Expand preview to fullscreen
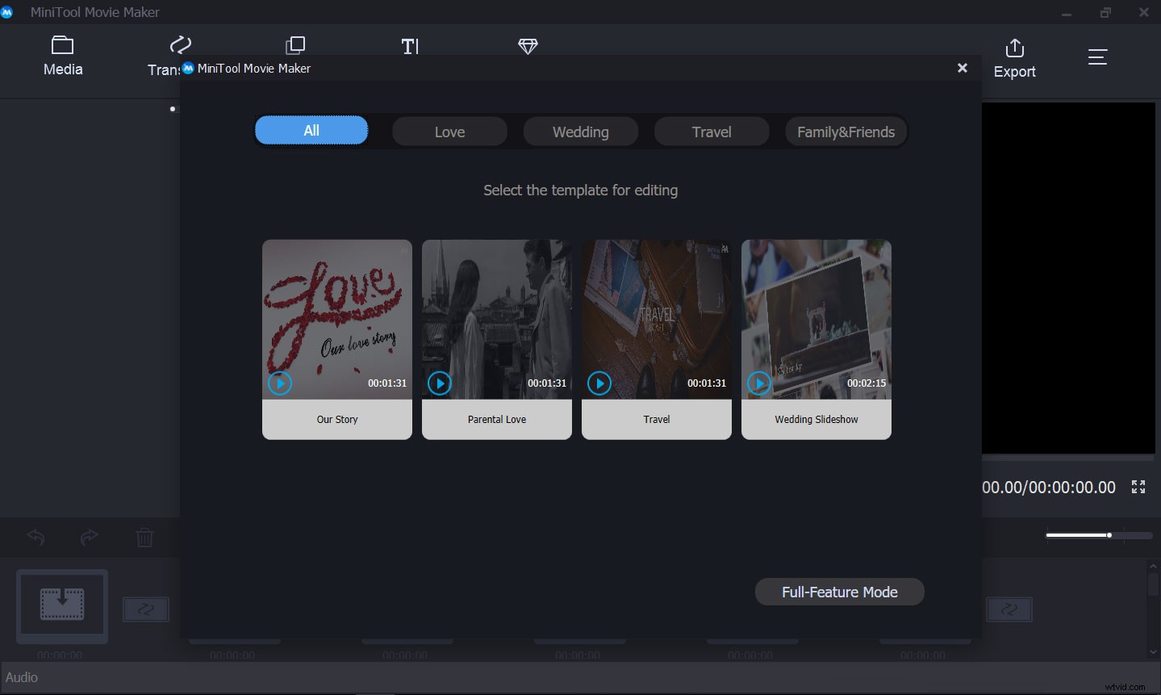Screen dimensions: 1161x695 pyautogui.click(x=1138, y=487)
